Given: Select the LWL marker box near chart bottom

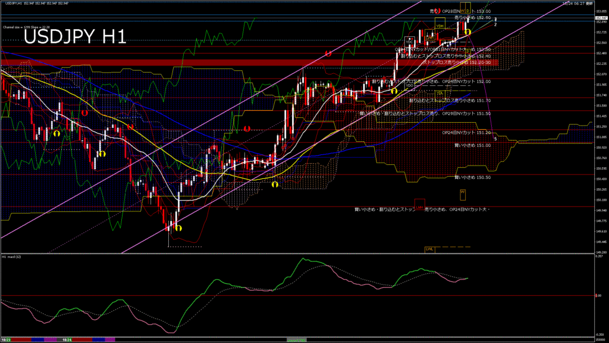Looking at the screenshot, I should click(x=429, y=249).
